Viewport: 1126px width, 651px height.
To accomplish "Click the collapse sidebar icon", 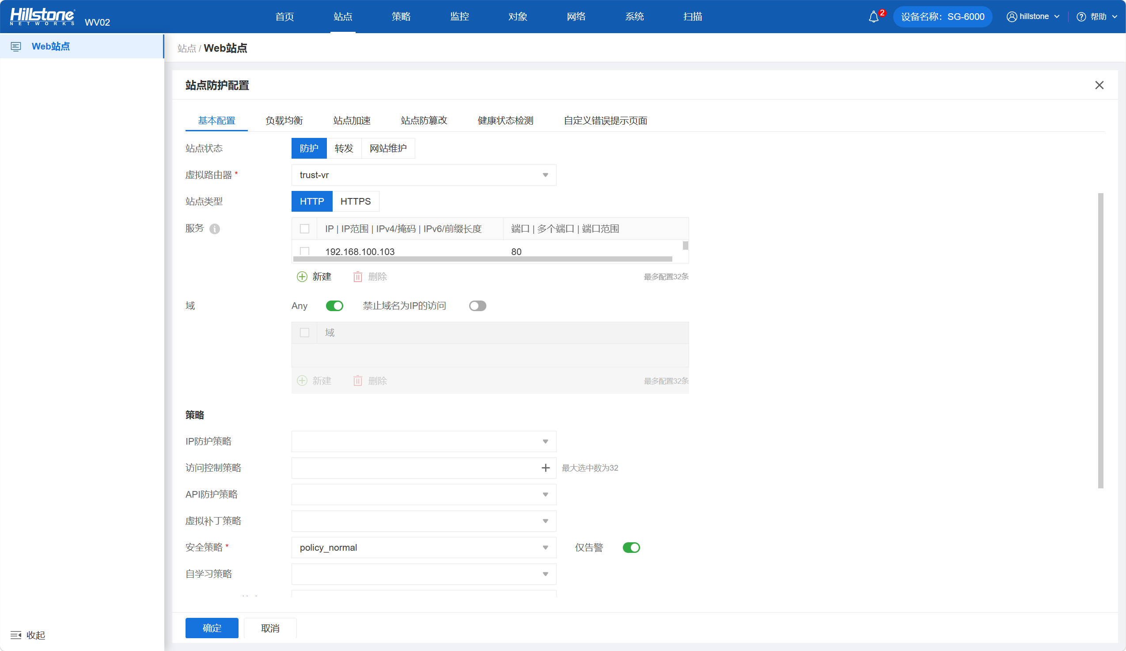I will point(15,635).
